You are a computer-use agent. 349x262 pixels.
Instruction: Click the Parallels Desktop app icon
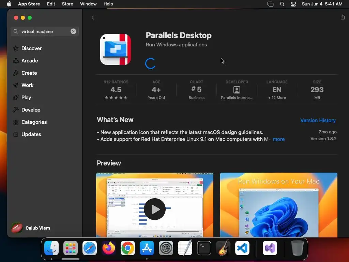116,49
